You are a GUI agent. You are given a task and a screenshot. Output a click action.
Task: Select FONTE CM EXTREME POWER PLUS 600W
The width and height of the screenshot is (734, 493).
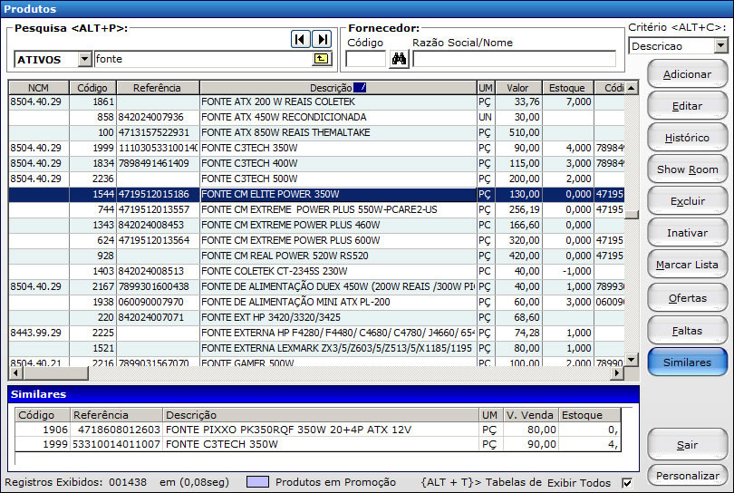point(316,241)
